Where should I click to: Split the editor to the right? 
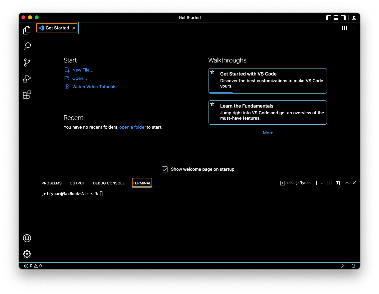(x=344, y=28)
